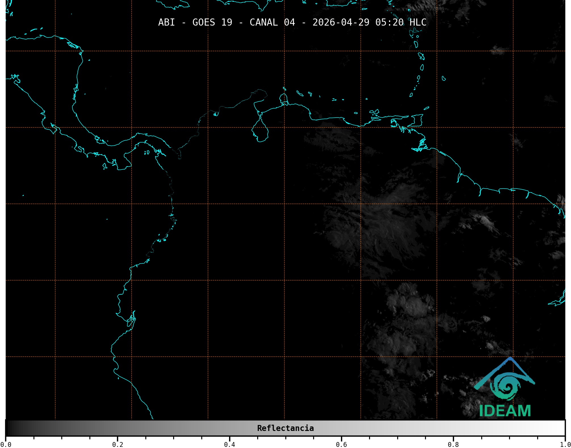Click the date 2026-04-29 in the title

341,22
